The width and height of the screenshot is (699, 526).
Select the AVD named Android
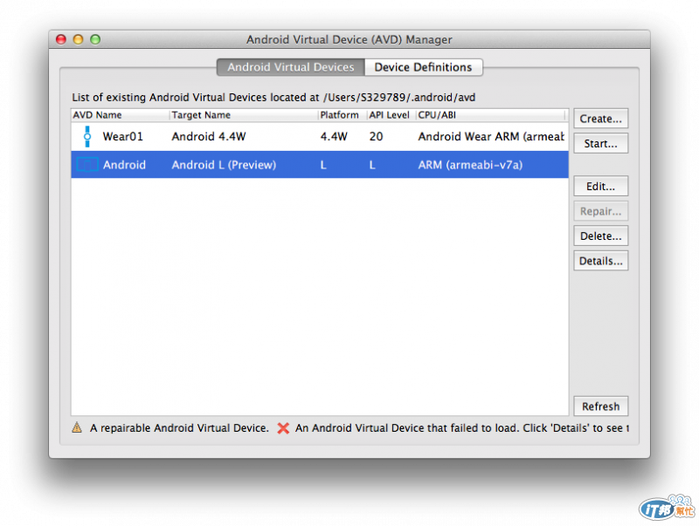click(x=124, y=165)
